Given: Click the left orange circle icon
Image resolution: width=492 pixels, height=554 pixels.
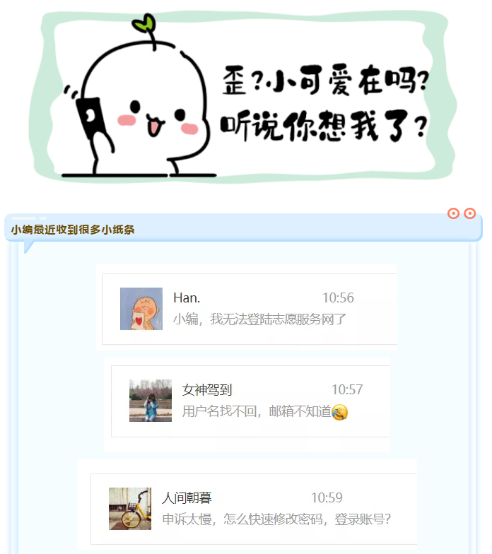Looking at the screenshot, I should coord(453,213).
